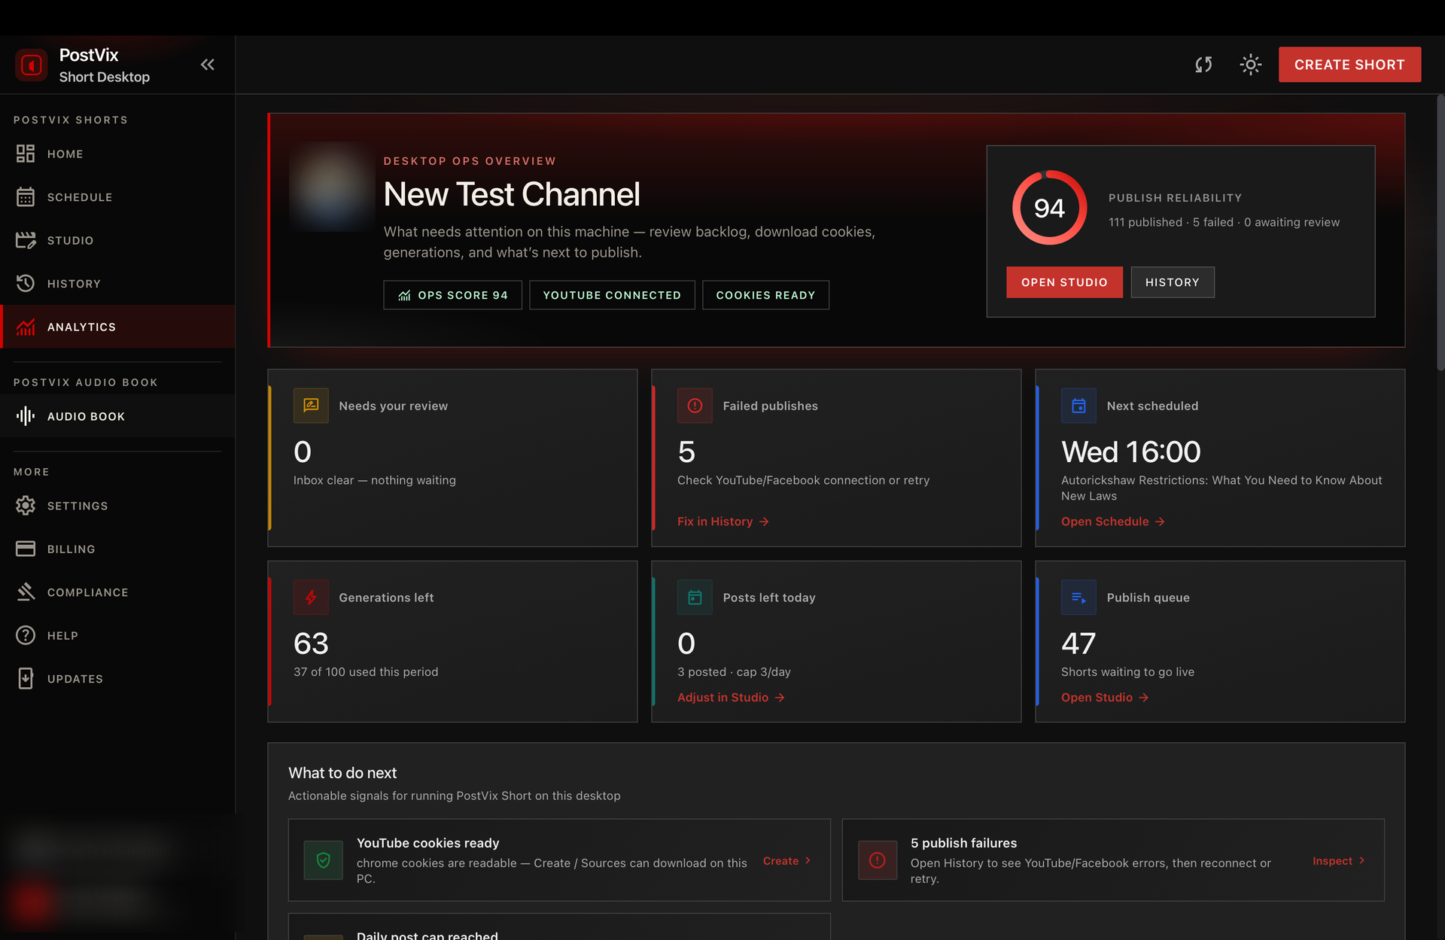Screen dimensions: 1445x940
Task: Click the Inspect link with chevron
Action: [x=1338, y=860]
